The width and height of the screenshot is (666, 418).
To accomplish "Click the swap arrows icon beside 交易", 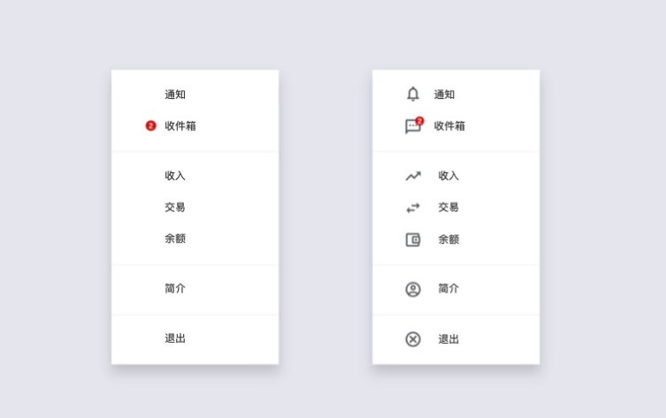I will click(413, 208).
